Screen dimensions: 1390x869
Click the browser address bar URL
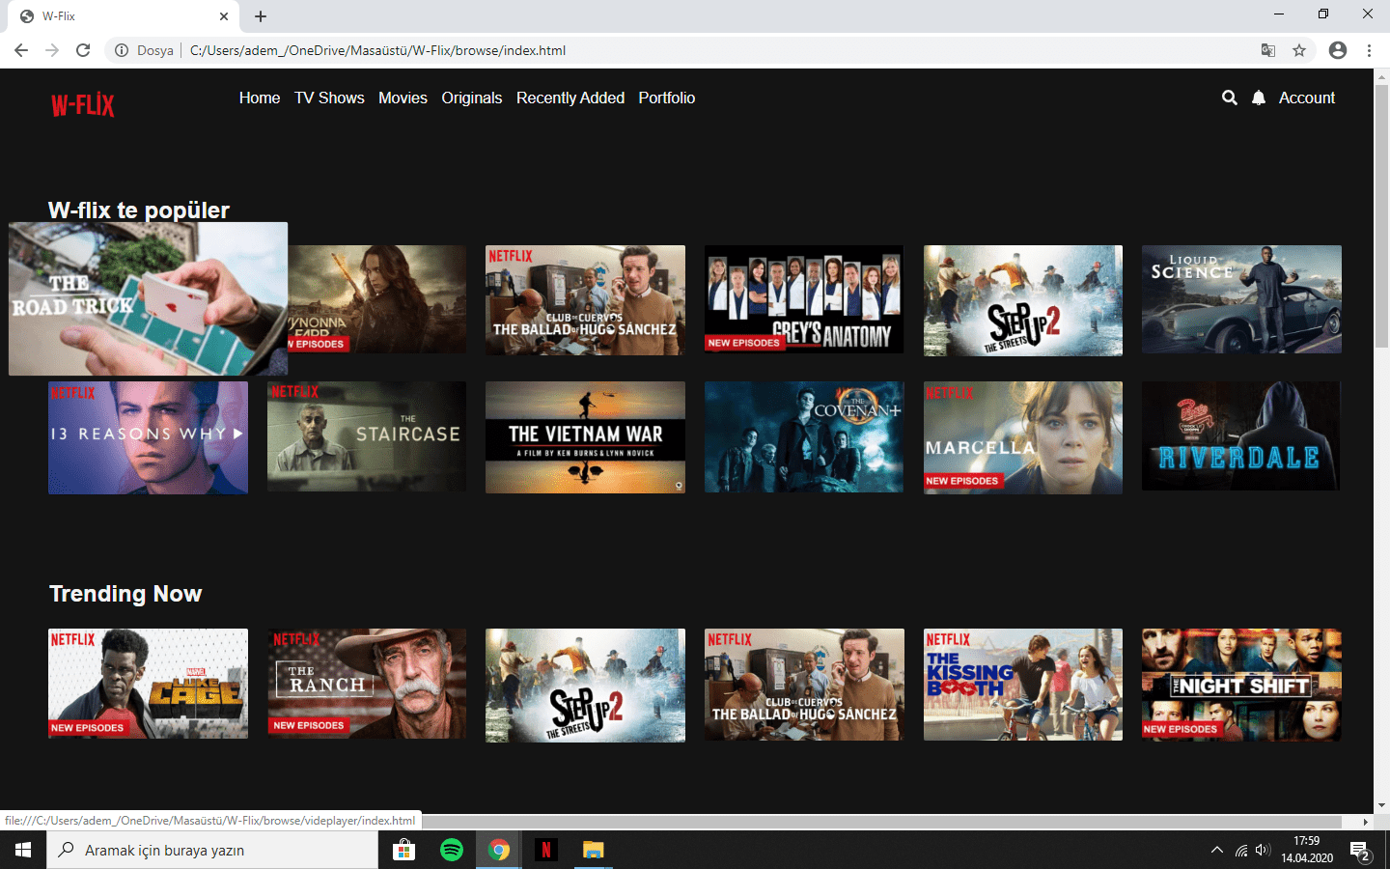(x=377, y=50)
